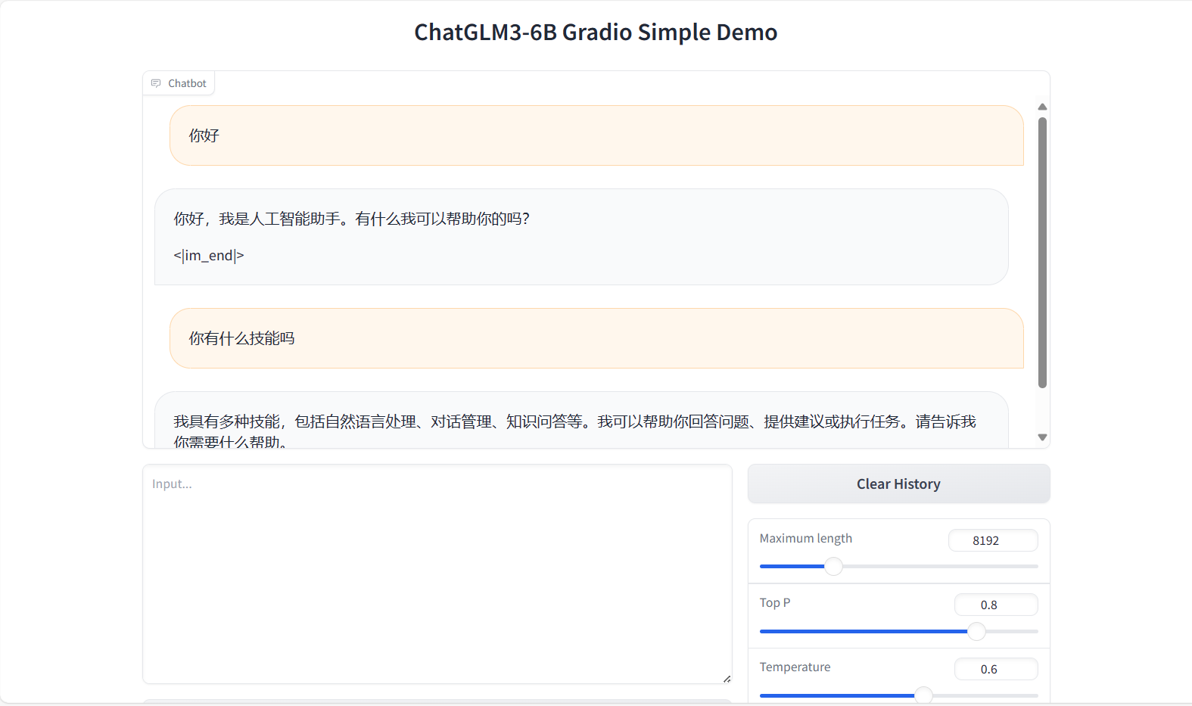
Task: Click the Top P value field showing 0.8
Action: (x=995, y=605)
